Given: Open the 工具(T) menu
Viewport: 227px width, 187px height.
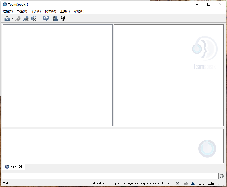Looking at the screenshot, I should click(x=65, y=11).
